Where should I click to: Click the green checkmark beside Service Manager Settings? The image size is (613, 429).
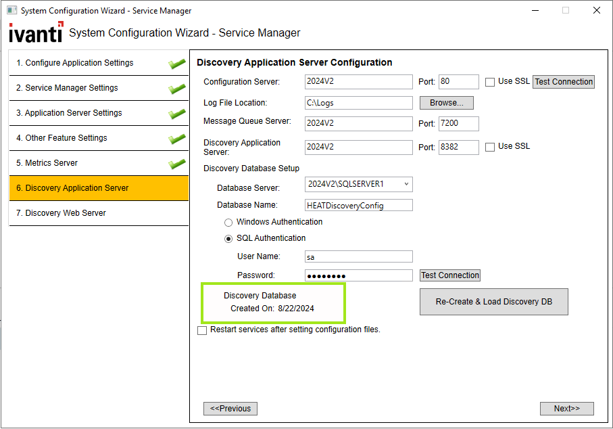[x=177, y=89]
